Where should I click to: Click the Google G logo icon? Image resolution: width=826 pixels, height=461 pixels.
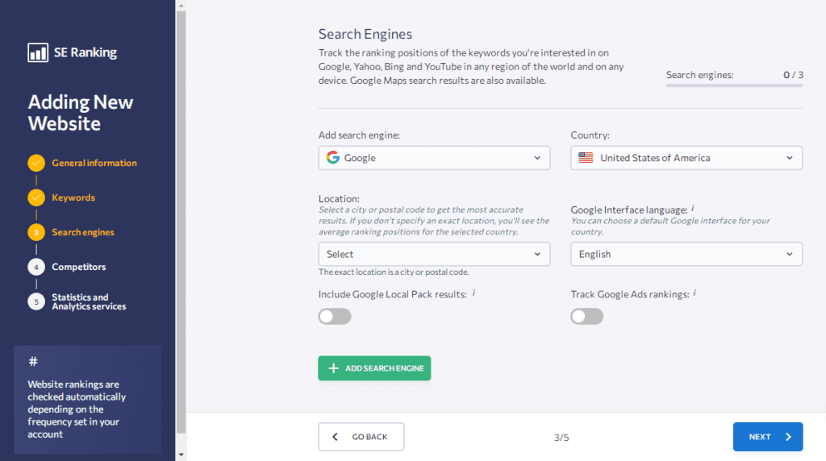[x=333, y=157]
